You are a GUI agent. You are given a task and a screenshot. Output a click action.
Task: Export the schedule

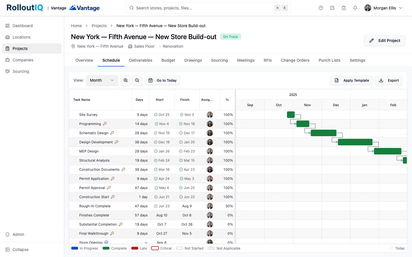tap(389, 80)
